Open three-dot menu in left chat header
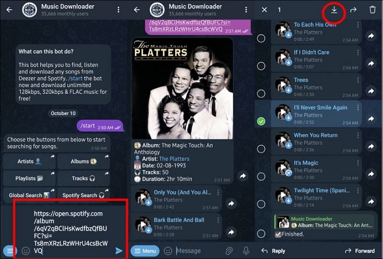Screen dimensions: 383x259 [119, 10]
